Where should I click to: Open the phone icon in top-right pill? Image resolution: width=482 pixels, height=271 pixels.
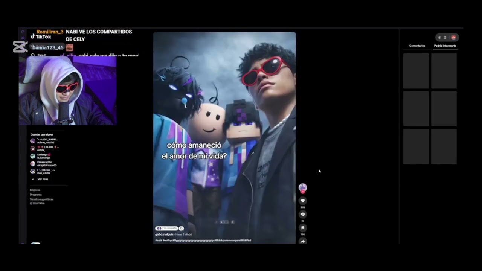point(445,37)
